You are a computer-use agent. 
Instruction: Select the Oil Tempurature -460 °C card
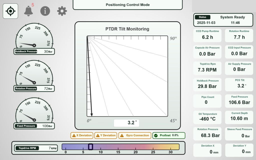click(207, 117)
